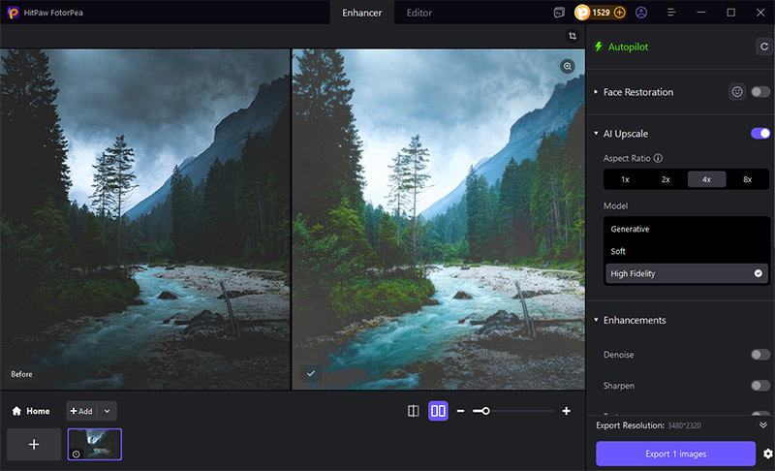Click the Export Resolution 3480*2320 value

(684, 425)
